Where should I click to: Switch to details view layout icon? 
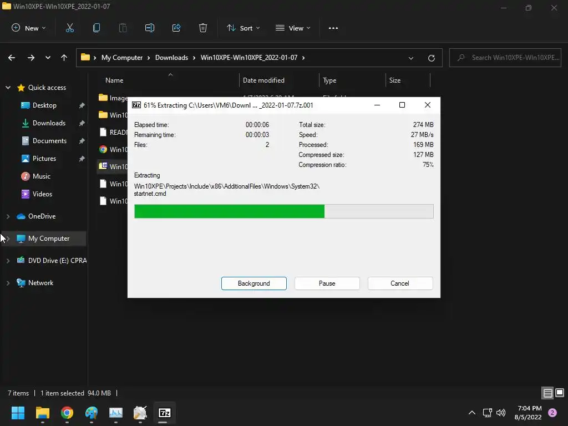547,393
